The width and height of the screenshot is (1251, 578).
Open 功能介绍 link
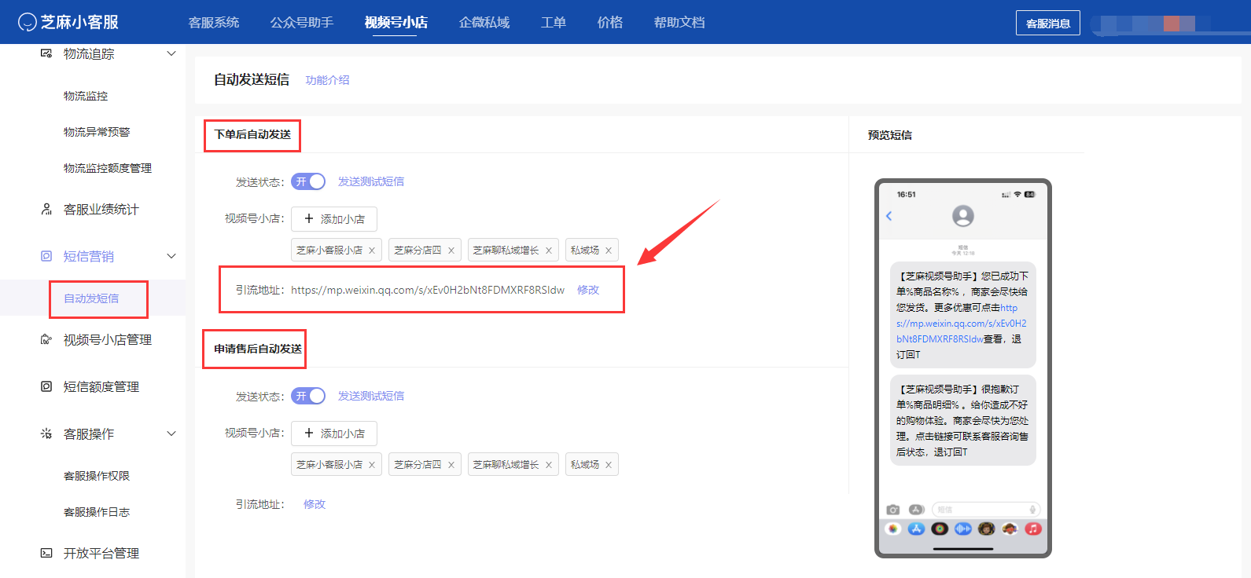[x=327, y=80]
